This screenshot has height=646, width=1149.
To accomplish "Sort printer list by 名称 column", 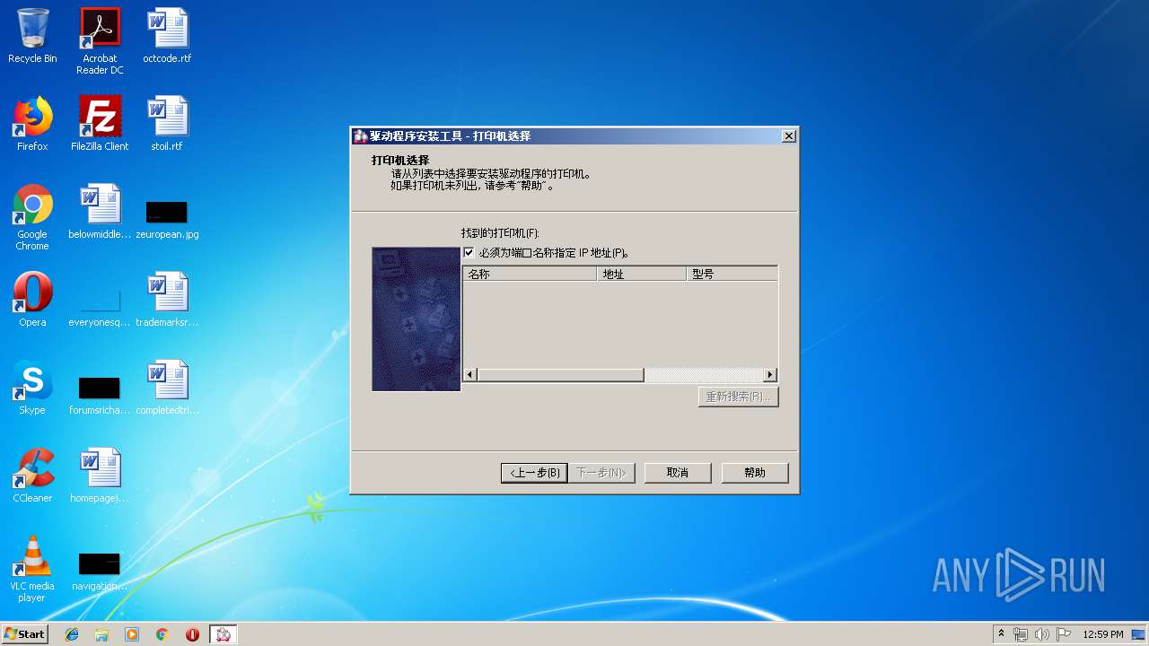I will [x=530, y=274].
